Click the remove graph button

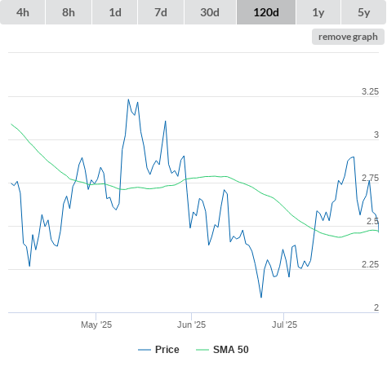coord(348,37)
